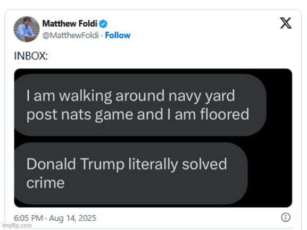
Task: Click the X logo icon
Action: (286, 23)
